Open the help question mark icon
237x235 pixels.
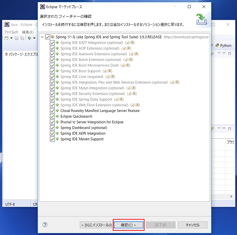(45, 225)
